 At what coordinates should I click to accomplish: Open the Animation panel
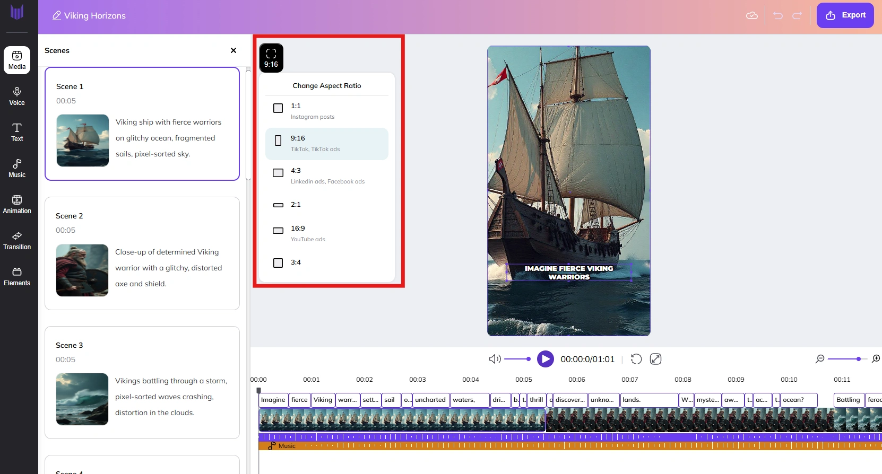(17, 205)
